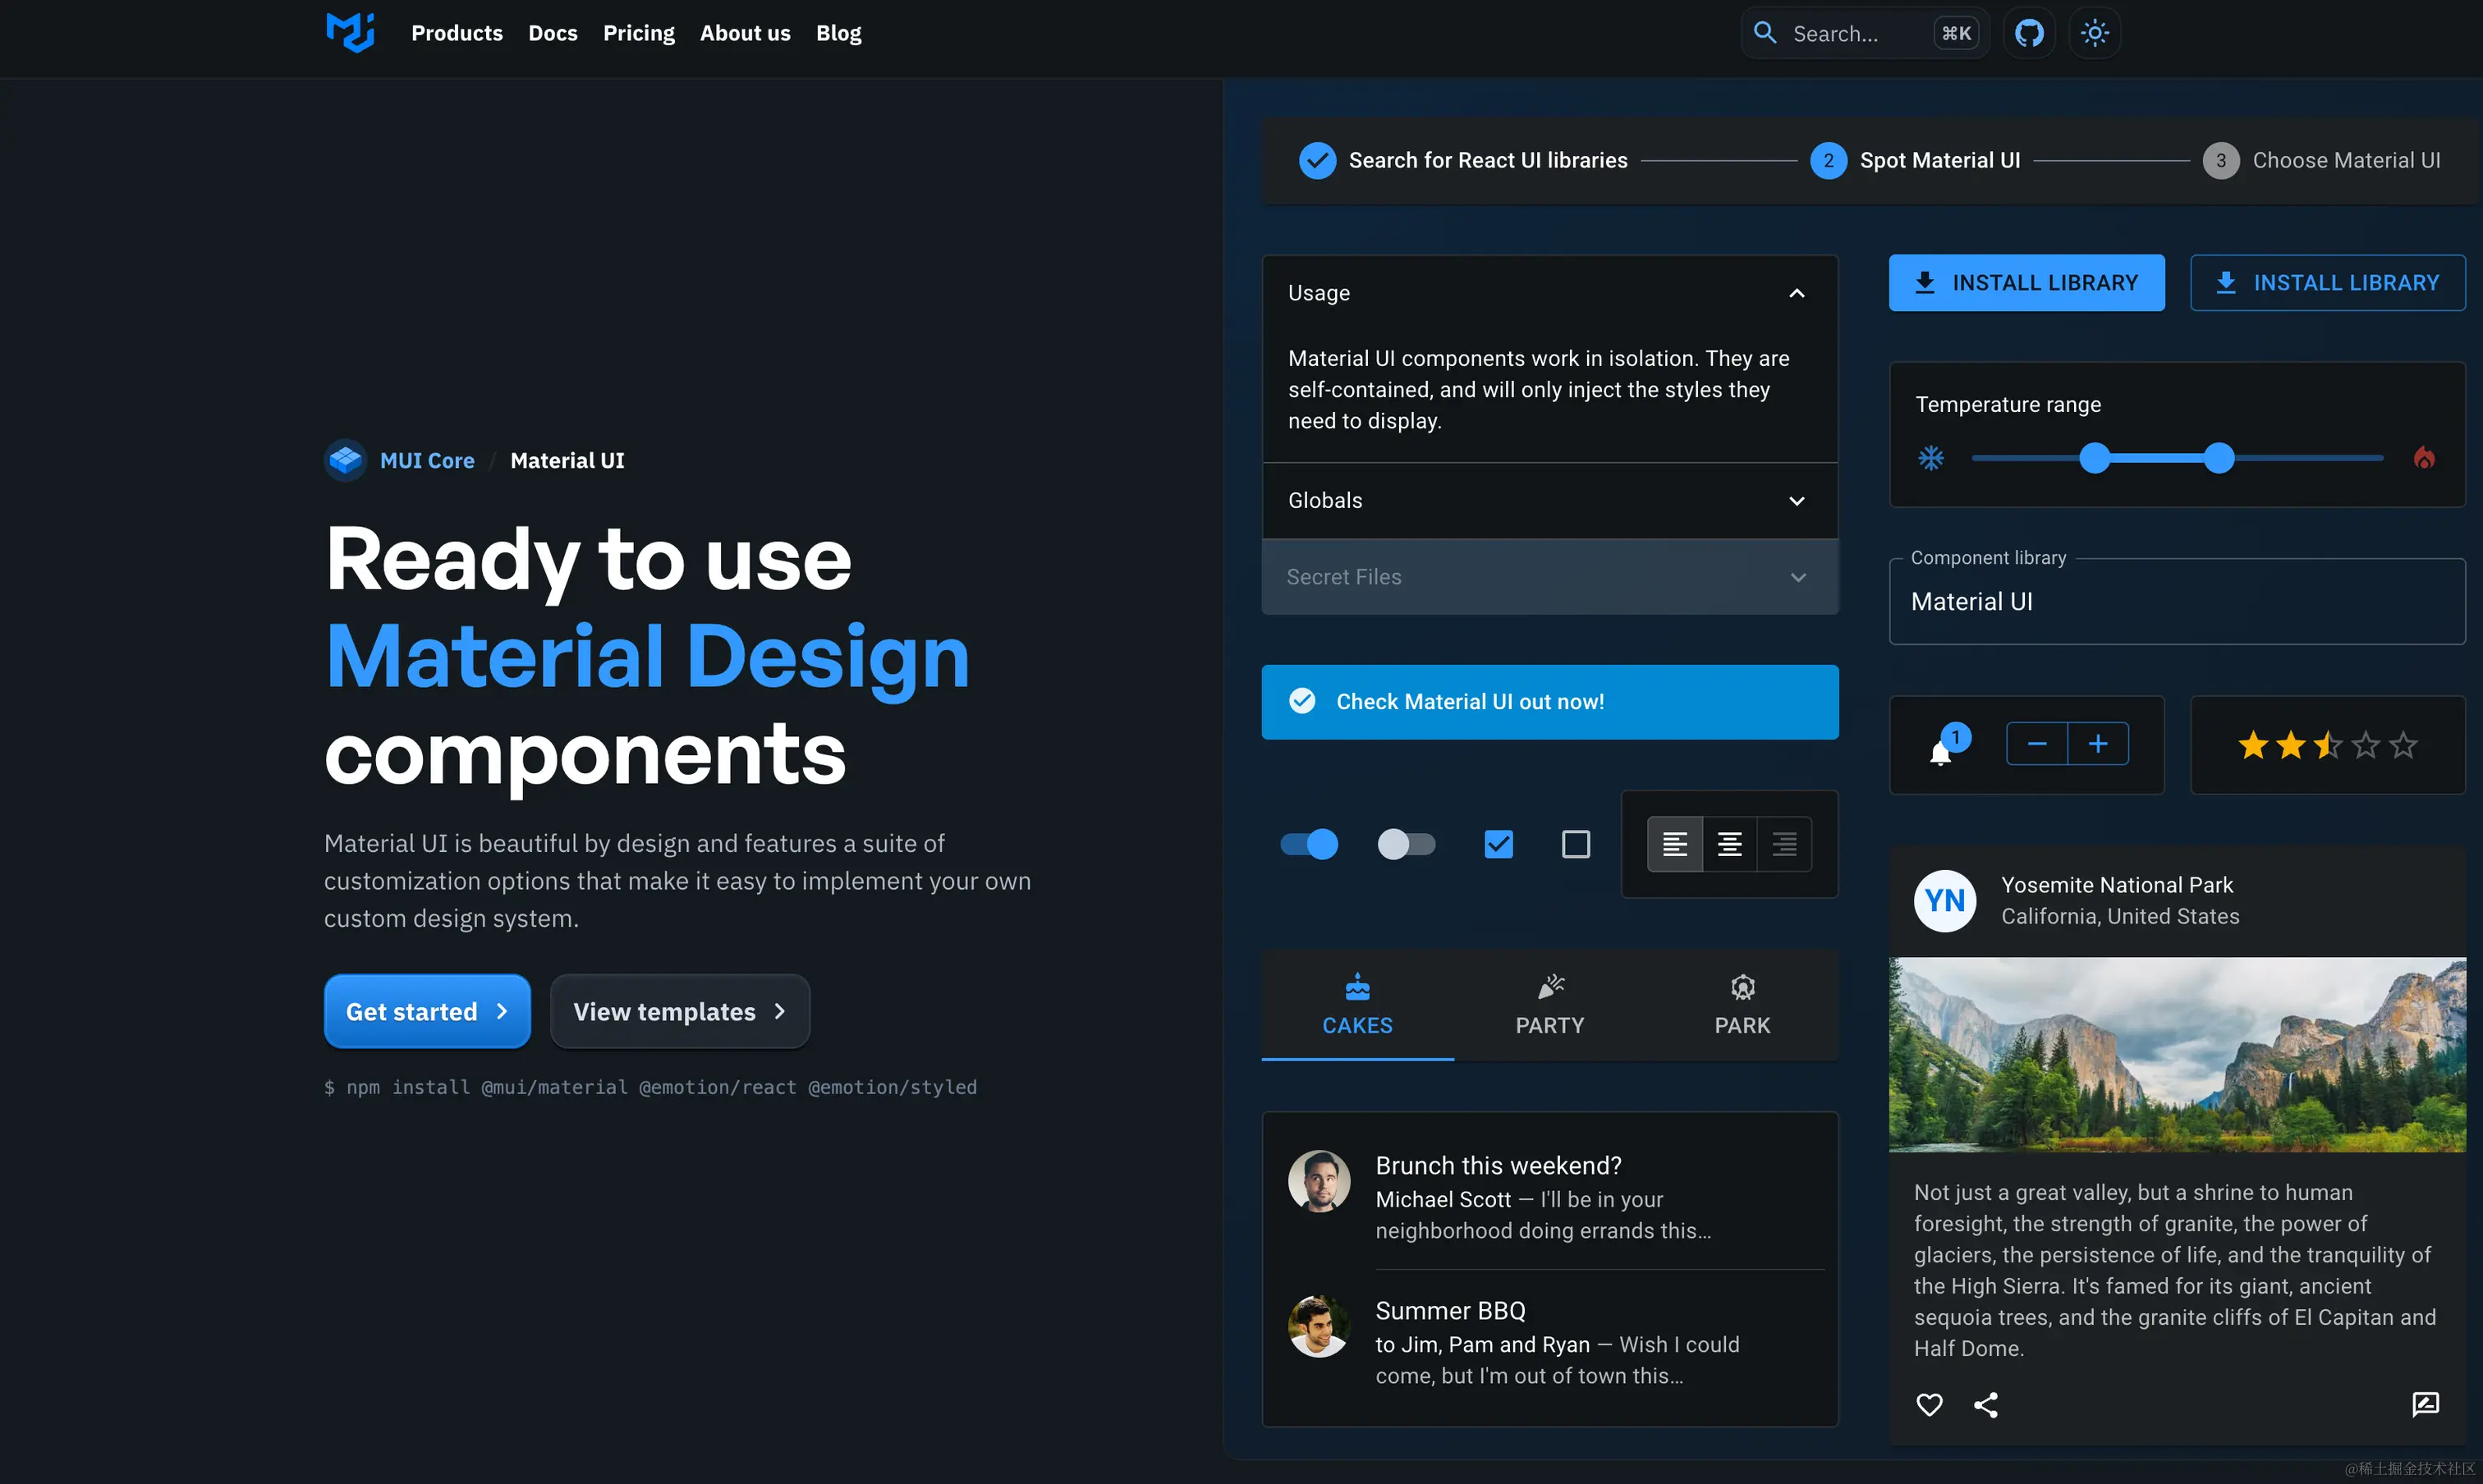Viewport: 2483px width, 1484px height.
Task: Click the lower temperature slider thumb
Action: click(x=2095, y=458)
